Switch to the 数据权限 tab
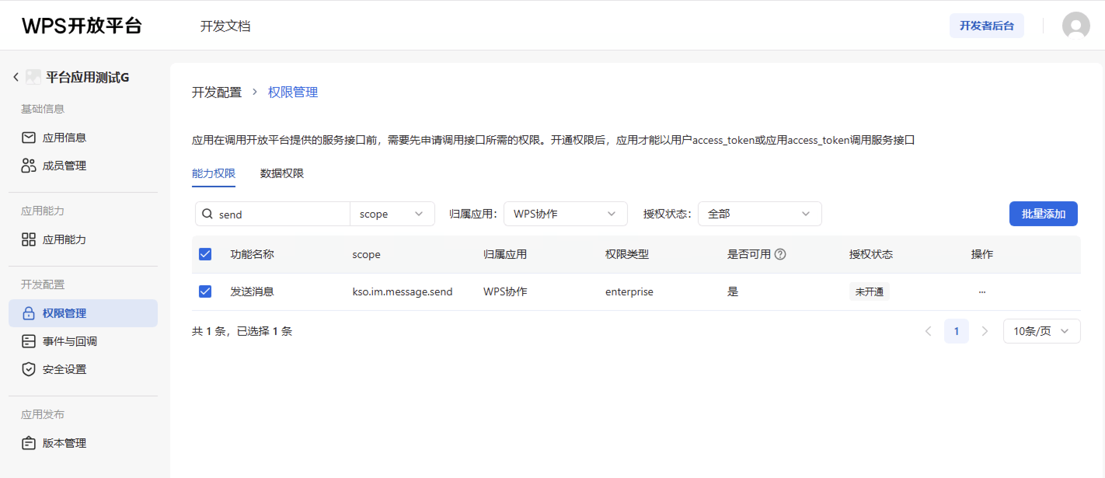 tap(281, 174)
